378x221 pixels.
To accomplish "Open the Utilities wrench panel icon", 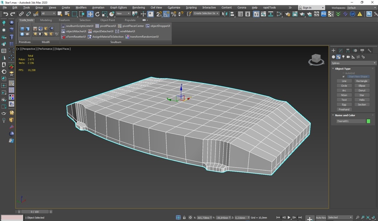I will pyautogui.click(x=369, y=51).
